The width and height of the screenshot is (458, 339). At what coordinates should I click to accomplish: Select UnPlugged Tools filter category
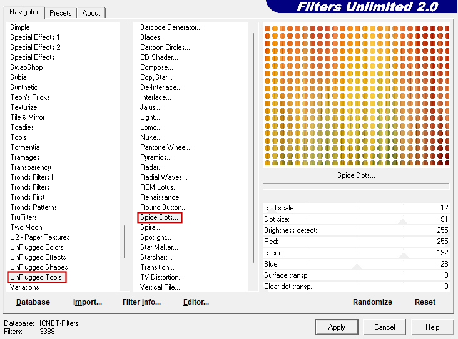click(x=38, y=277)
